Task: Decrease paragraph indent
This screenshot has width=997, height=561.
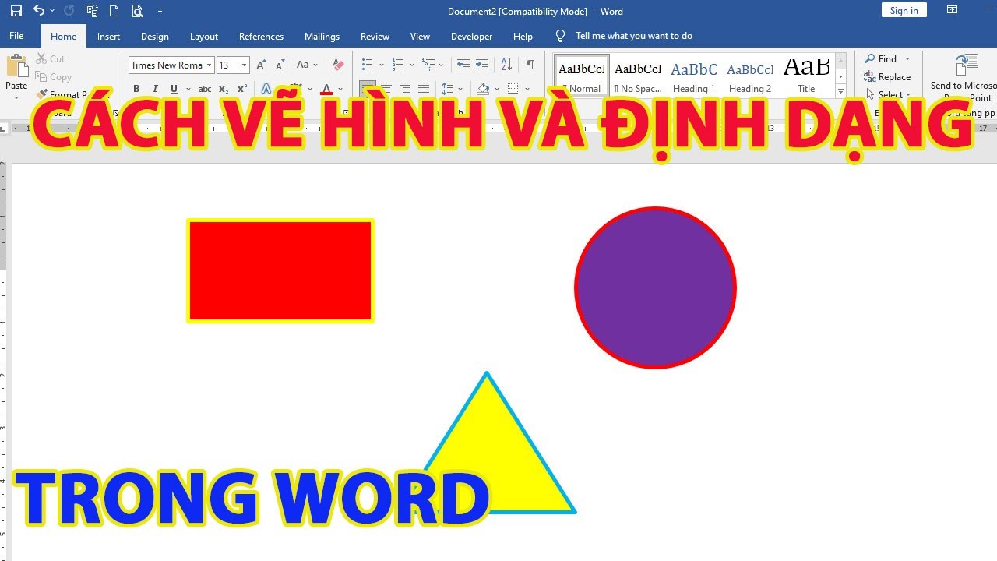Action: click(463, 65)
